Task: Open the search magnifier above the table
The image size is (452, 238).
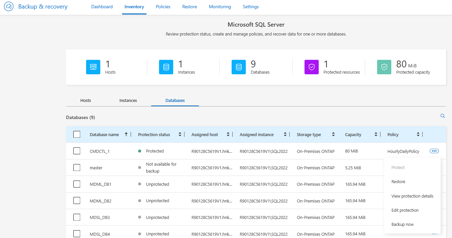Action: pyautogui.click(x=442, y=116)
